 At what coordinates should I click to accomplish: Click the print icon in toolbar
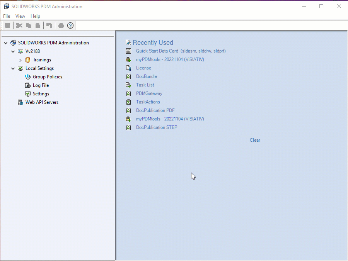point(61,25)
